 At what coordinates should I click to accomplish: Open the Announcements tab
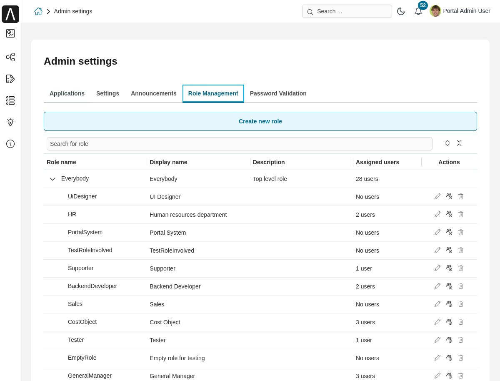pyautogui.click(x=153, y=93)
